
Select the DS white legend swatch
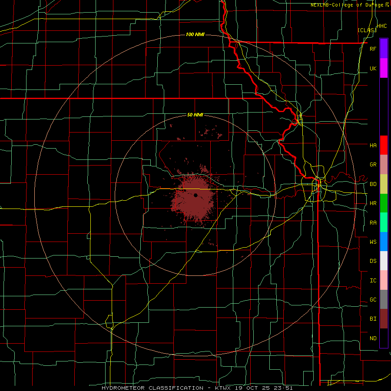click(384, 261)
